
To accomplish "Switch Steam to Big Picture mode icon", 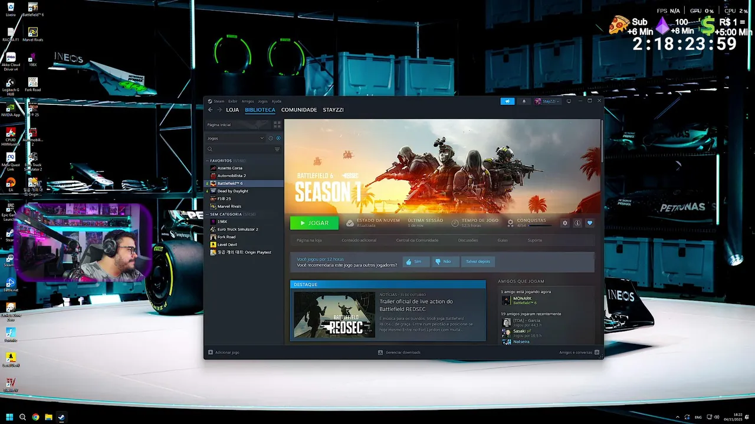I will coord(569,101).
